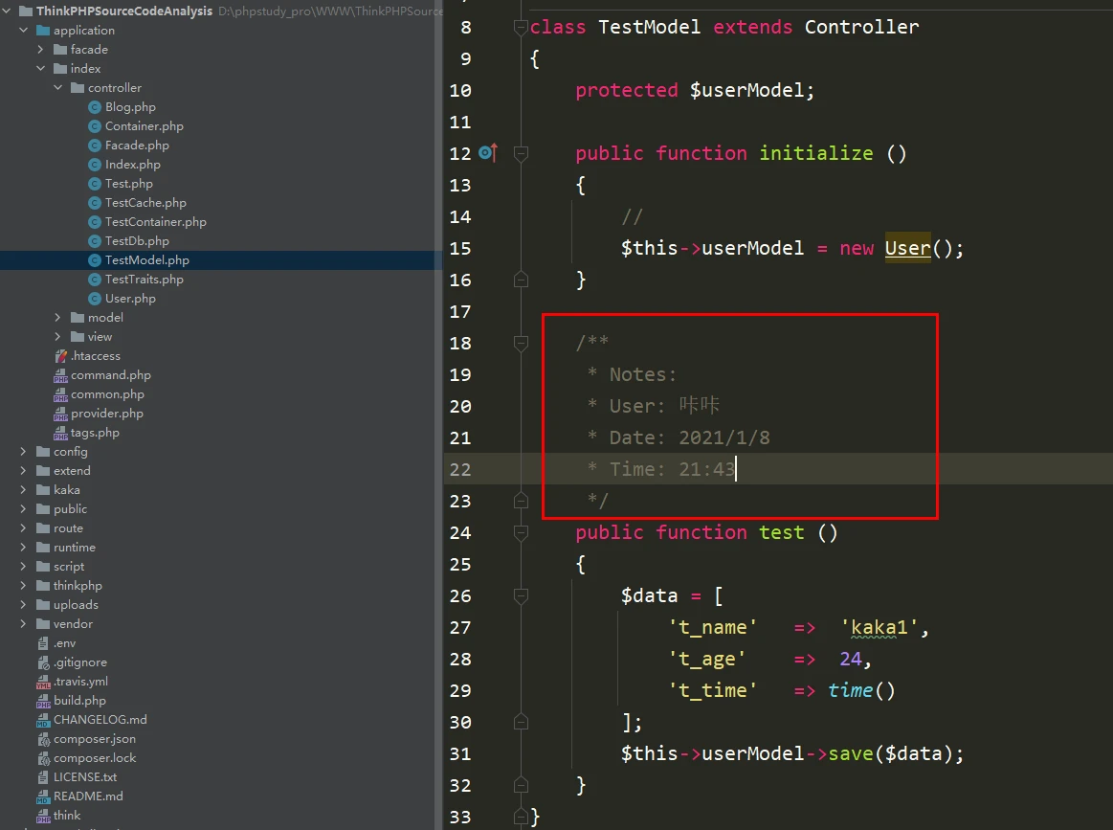Collapse the TestModel class fold marker
Image resolution: width=1113 pixels, height=830 pixels.
coord(521,27)
